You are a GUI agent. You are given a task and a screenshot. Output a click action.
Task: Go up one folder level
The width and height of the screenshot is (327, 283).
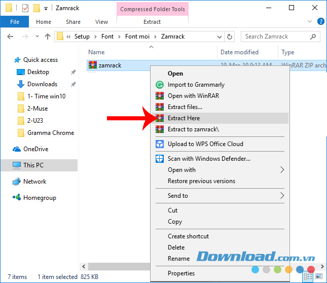point(48,37)
